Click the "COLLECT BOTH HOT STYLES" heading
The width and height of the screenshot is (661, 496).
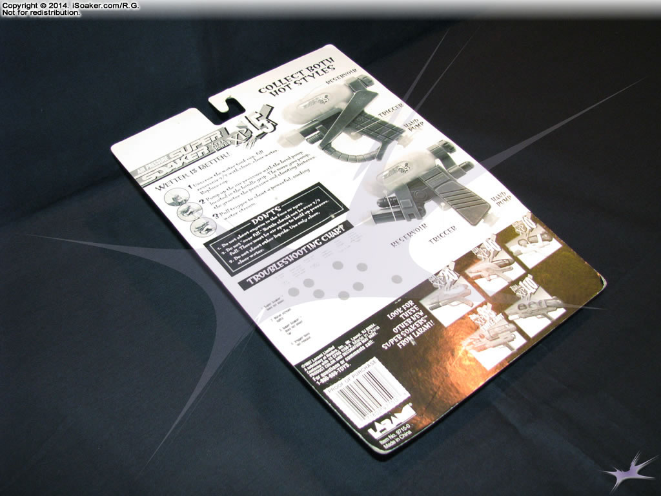pos(297,77)
